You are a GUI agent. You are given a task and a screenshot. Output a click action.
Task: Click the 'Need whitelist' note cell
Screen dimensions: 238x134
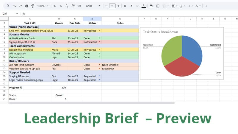[120, 65]
